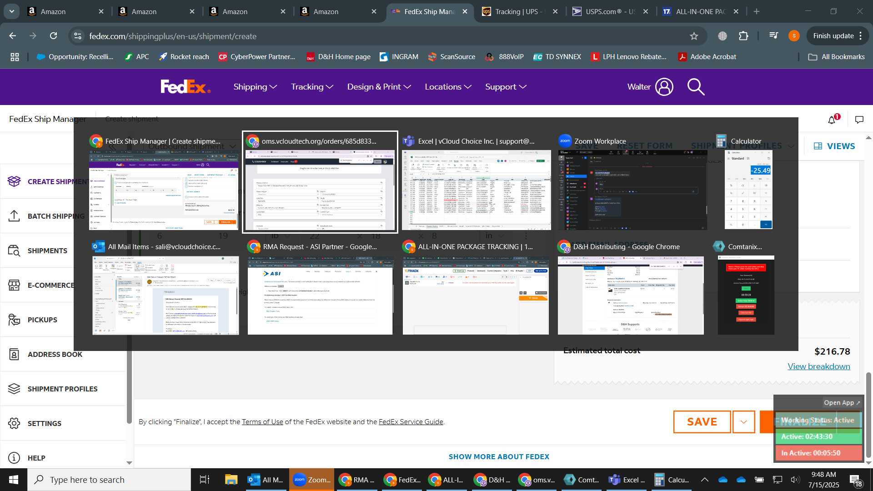This screenshot has height=491, width=873.
Task: Switch to ALL-IN-ONE PACKAGE tab
Action: (x=701, y=11)
